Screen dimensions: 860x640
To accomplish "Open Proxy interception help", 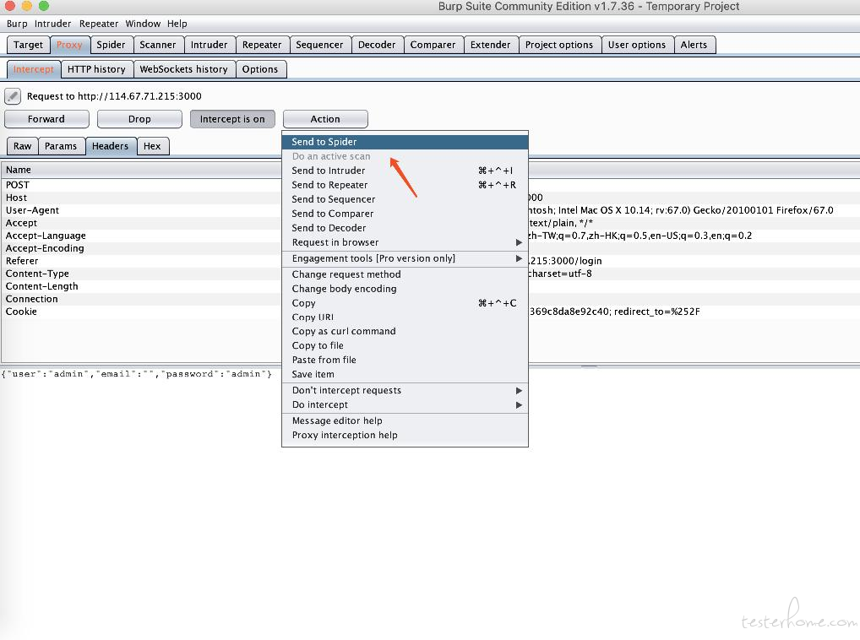I will [x=405, y=435].
